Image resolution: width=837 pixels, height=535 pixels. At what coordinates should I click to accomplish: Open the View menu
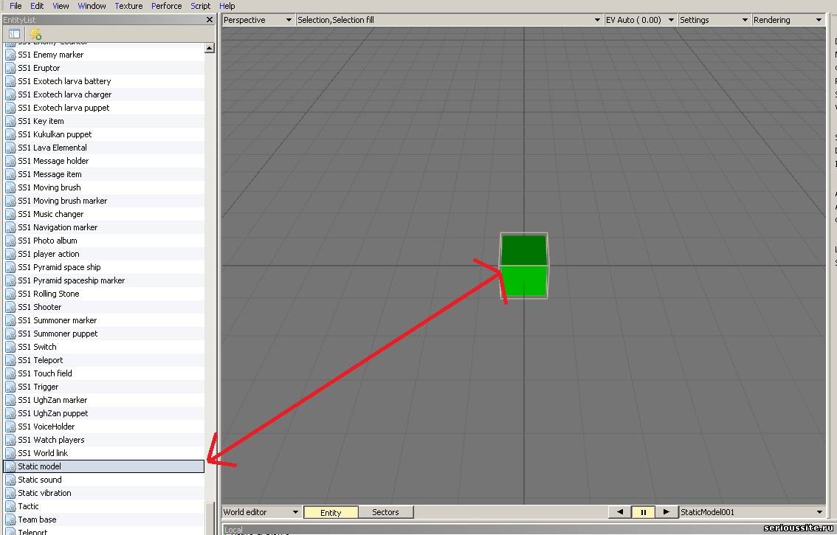tap(61, 6)
